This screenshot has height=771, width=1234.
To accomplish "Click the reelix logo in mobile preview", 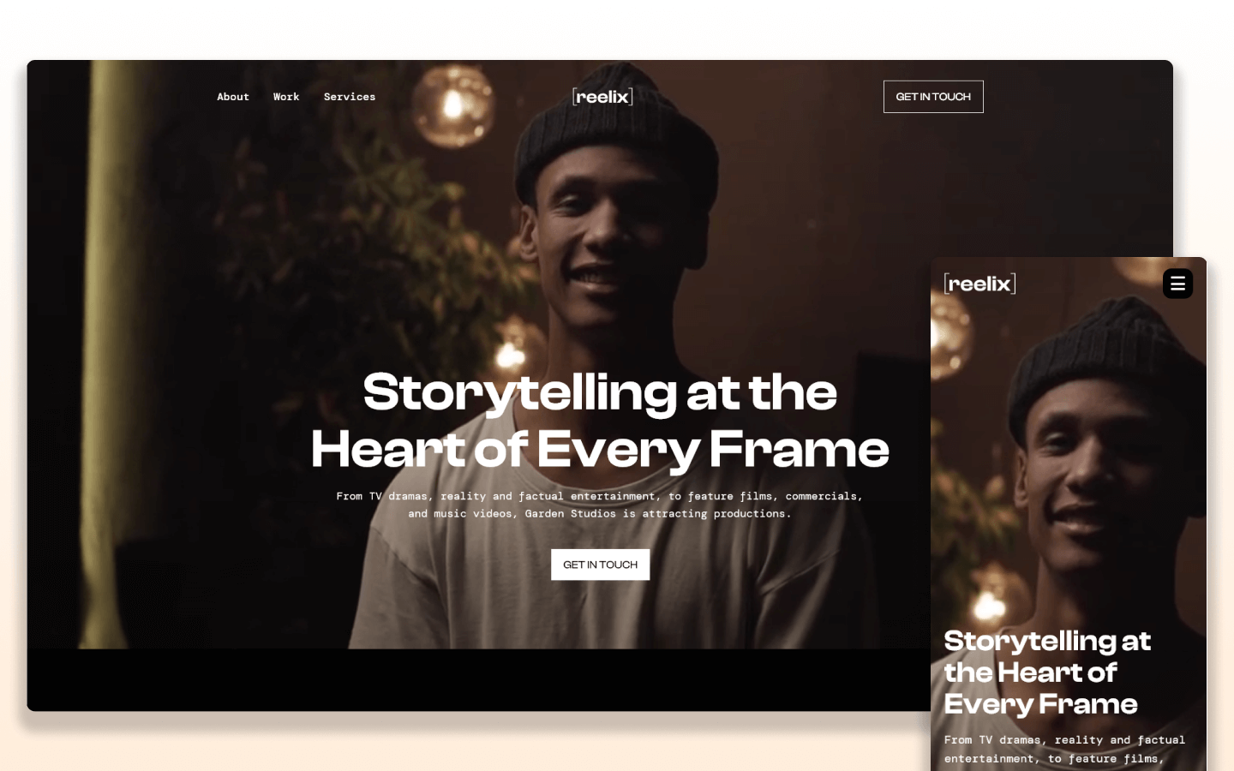I will (x=979, y=284).
